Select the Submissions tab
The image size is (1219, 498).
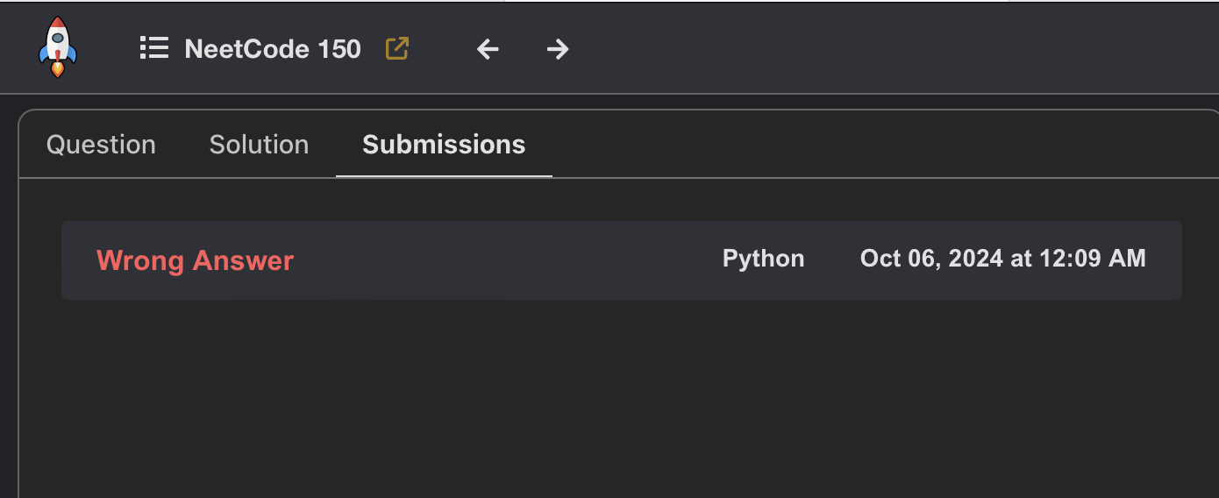pyautogui.click(x=444, y=145)
